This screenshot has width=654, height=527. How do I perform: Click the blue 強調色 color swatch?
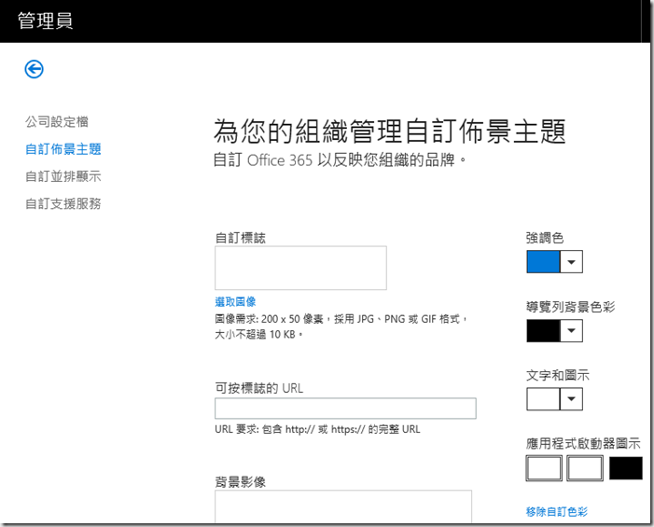coord(543,261)
